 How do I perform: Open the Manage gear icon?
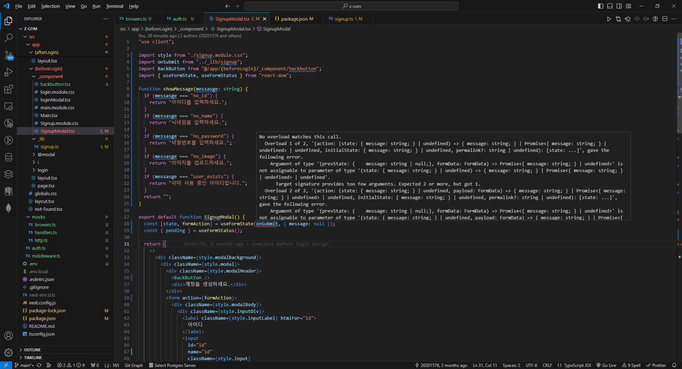coord(9,353)
